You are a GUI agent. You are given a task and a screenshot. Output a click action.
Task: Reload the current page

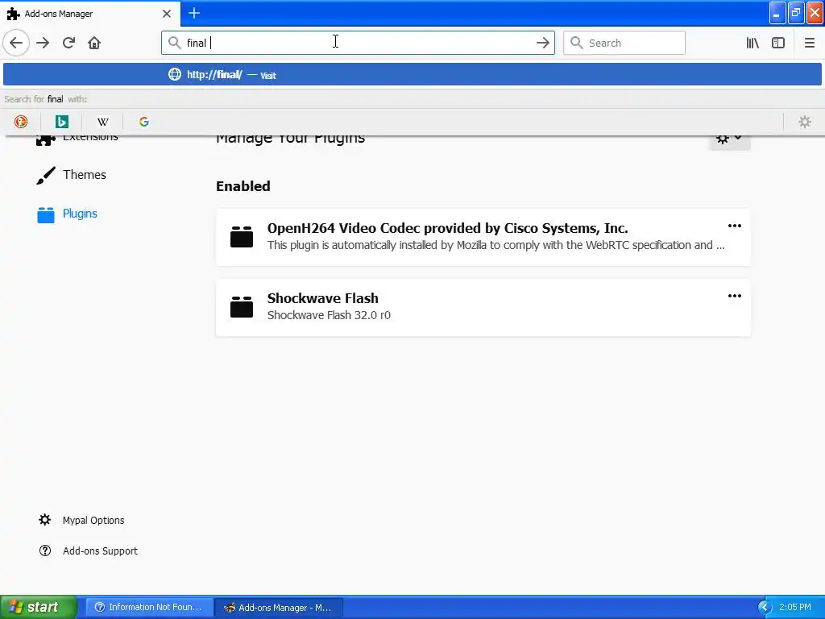(68, 43)
